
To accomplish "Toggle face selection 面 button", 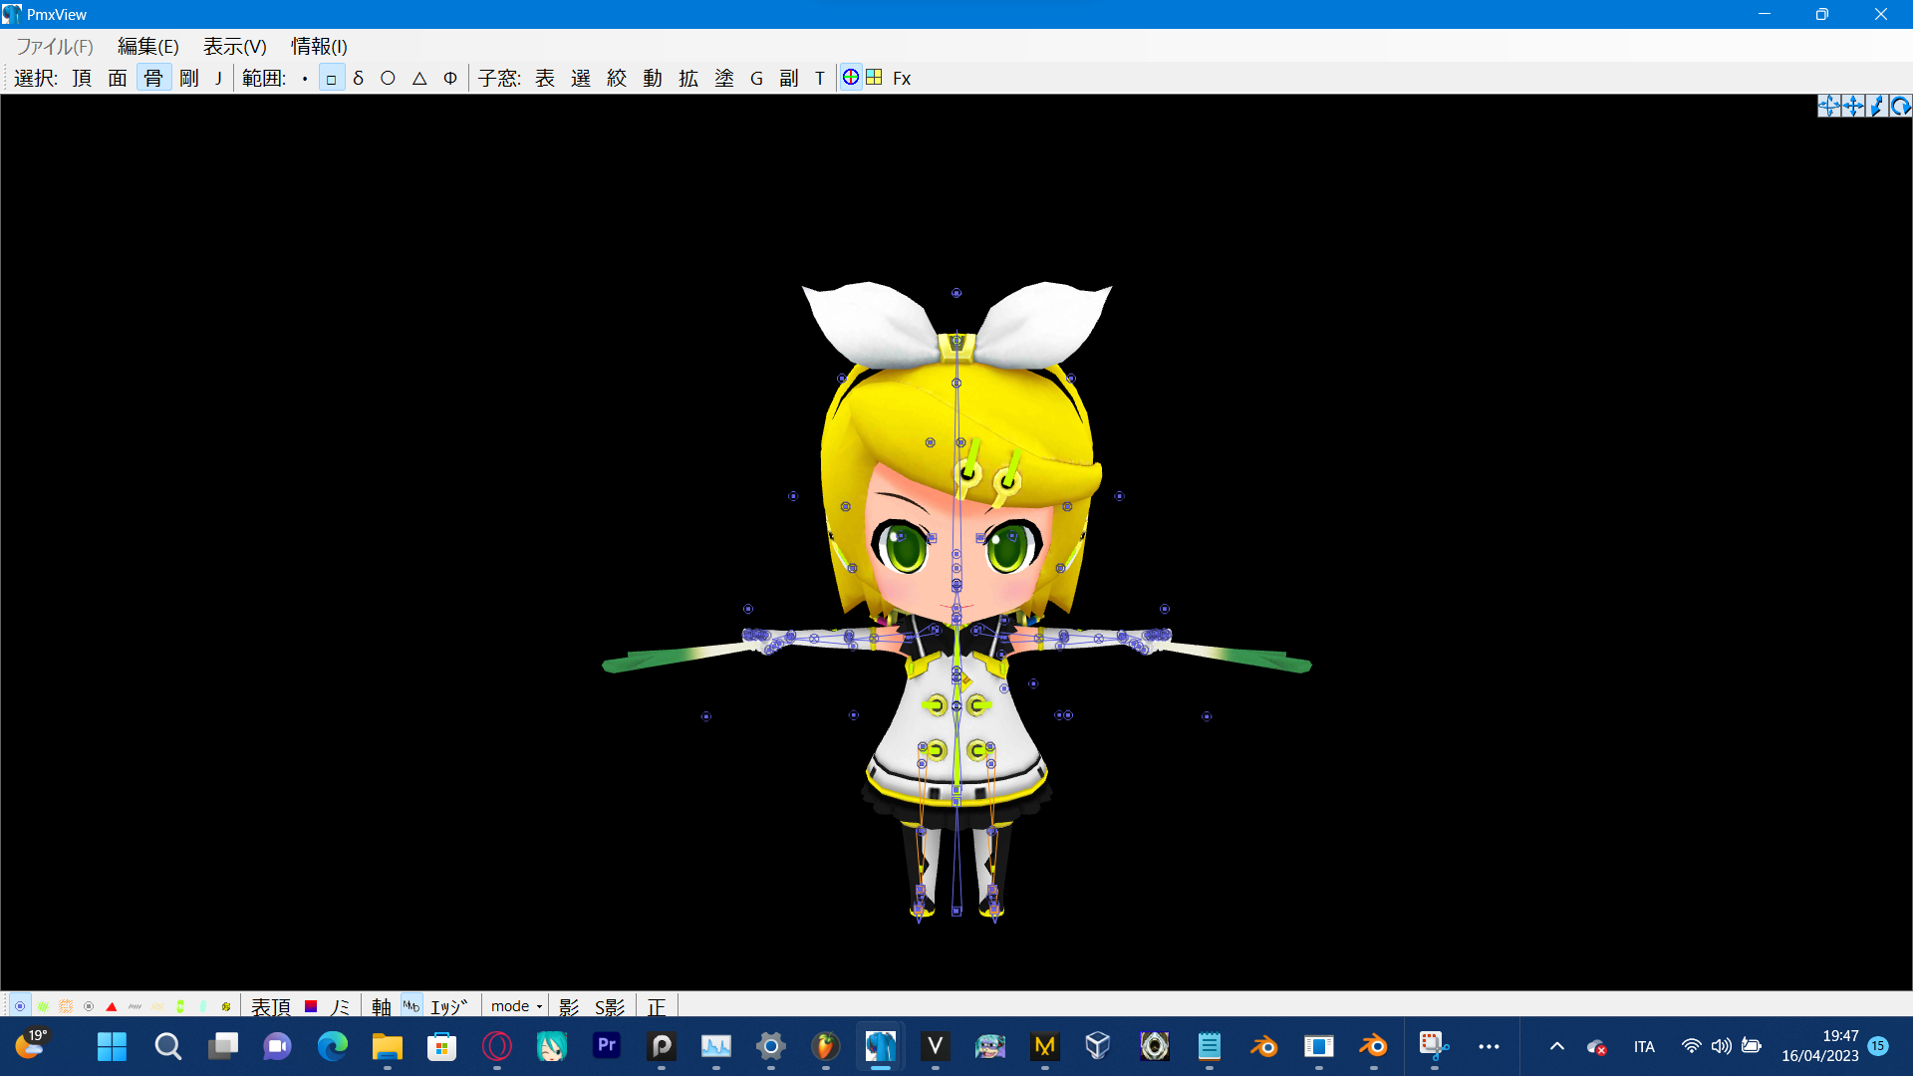I will click(118, 78).
